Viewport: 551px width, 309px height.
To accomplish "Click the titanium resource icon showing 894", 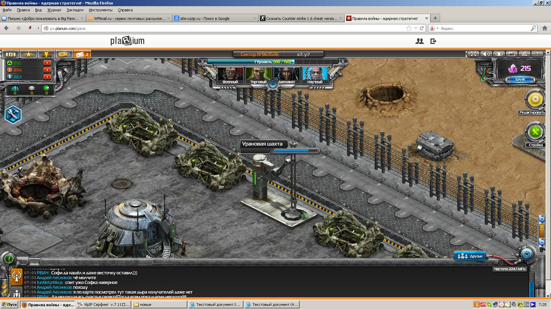I will click(x=10, y=70).
